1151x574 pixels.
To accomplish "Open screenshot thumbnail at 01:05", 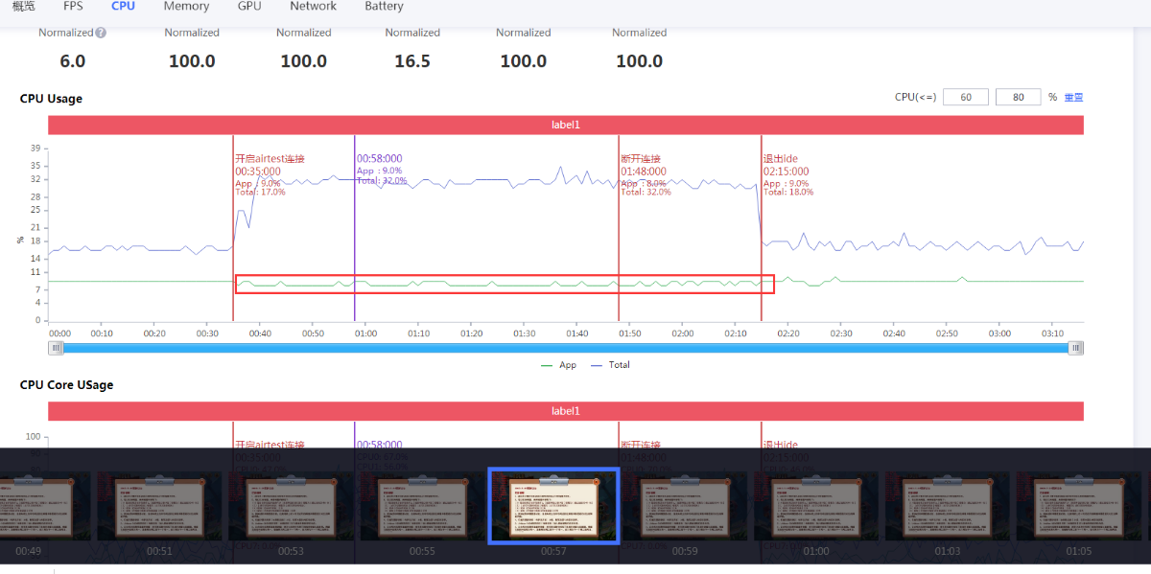I will pyautogui.click(x=1079, y=506).
